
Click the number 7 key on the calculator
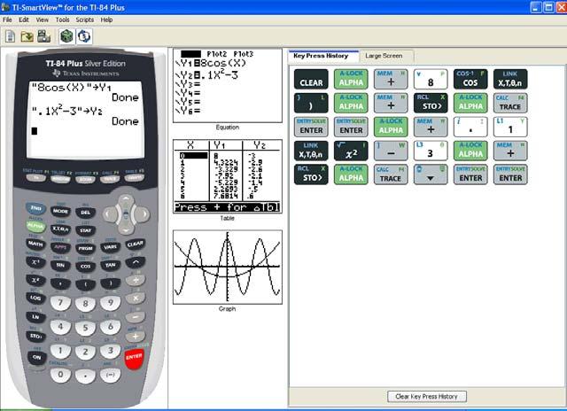[60, 303]
